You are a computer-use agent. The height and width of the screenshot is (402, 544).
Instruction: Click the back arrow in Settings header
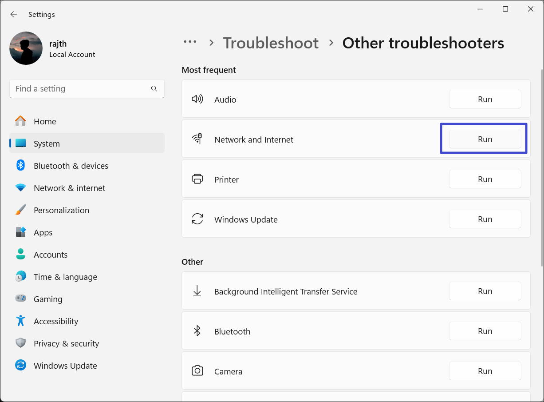click(x=14, y=14)
